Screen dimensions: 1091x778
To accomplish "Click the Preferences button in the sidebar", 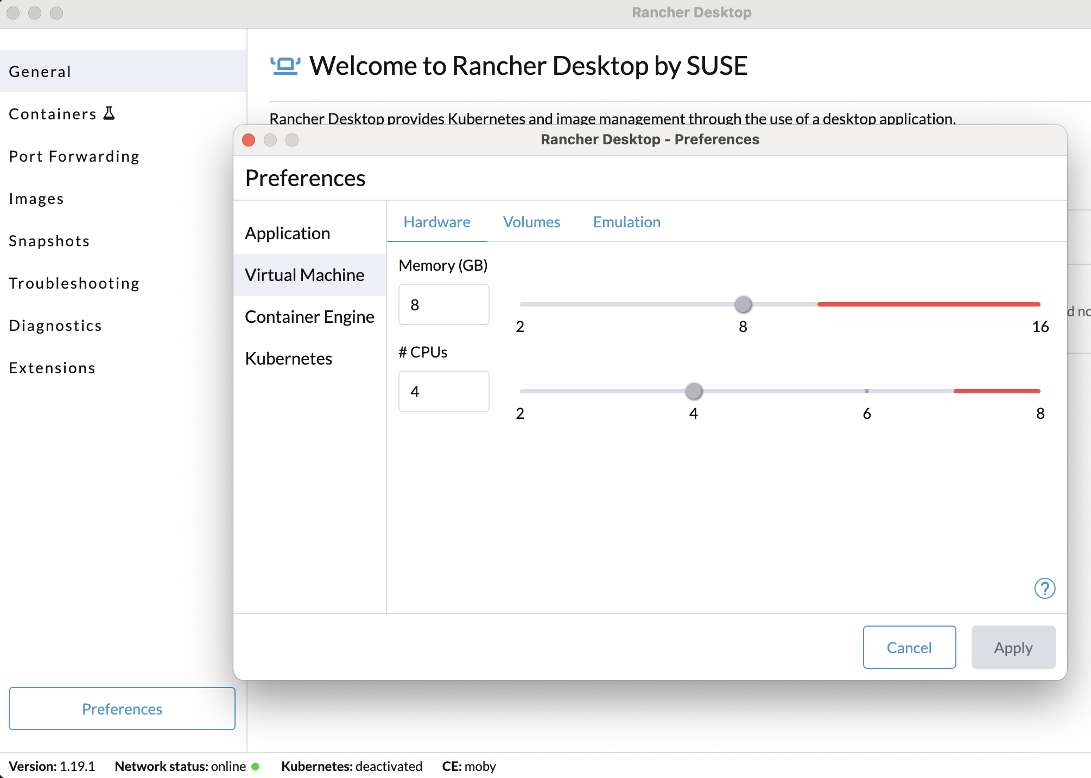I will (122, 709).
